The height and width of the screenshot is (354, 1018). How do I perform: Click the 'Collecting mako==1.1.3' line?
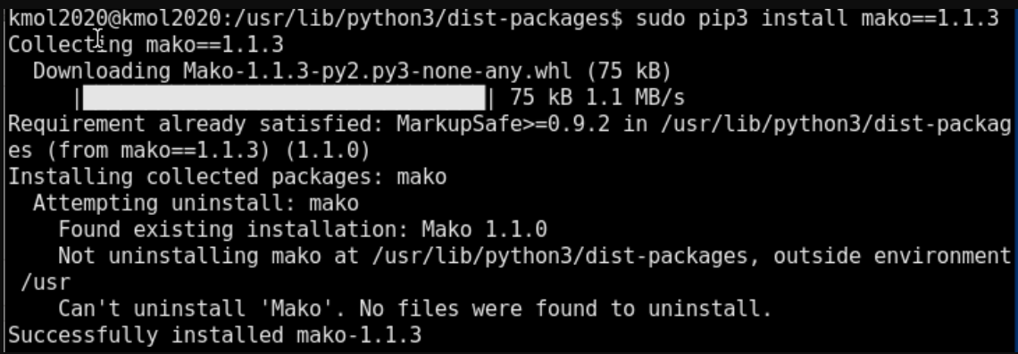[146, 45]
